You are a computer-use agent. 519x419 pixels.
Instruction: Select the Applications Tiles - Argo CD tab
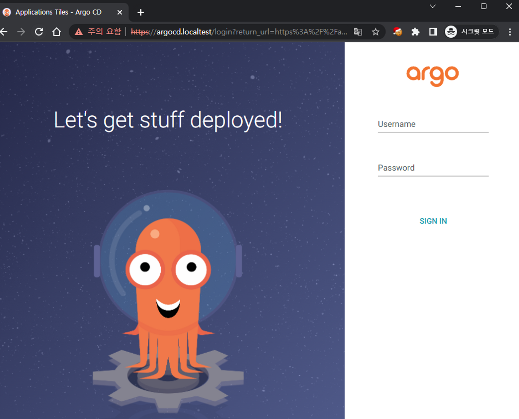[x=58, y=12]
